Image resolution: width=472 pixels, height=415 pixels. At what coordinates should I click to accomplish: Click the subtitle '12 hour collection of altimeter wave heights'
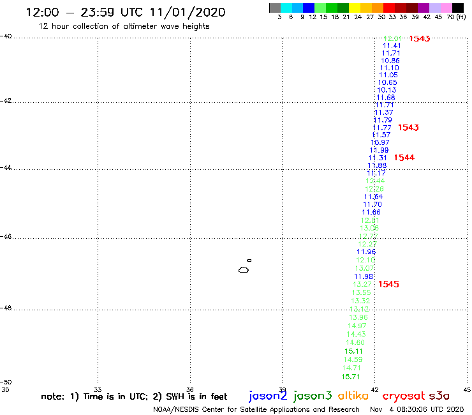(x=124, y=26)
